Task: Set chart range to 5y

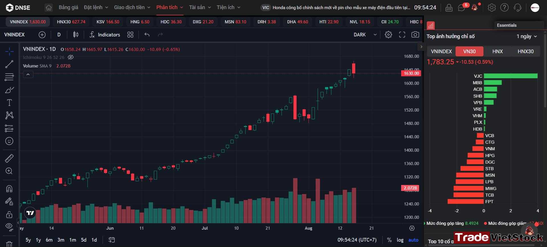Action: [28, 240]
